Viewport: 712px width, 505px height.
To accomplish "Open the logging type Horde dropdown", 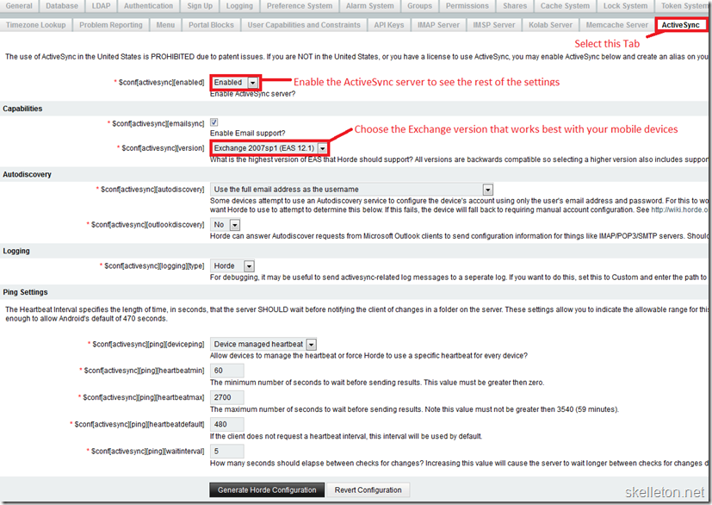I will point(232,266).
